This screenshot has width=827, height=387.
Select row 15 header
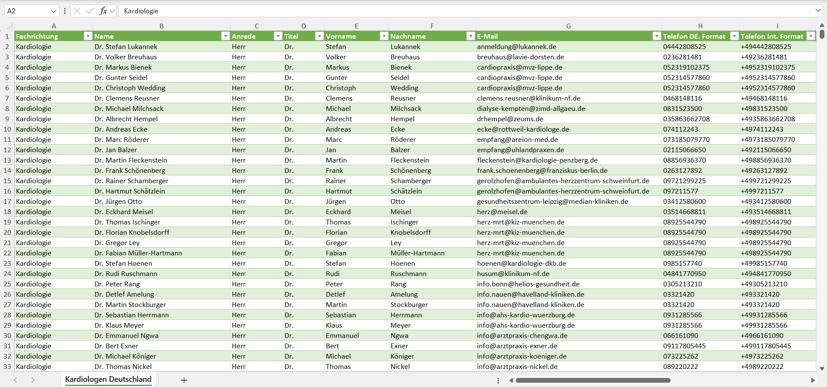(x=7, y=181)
